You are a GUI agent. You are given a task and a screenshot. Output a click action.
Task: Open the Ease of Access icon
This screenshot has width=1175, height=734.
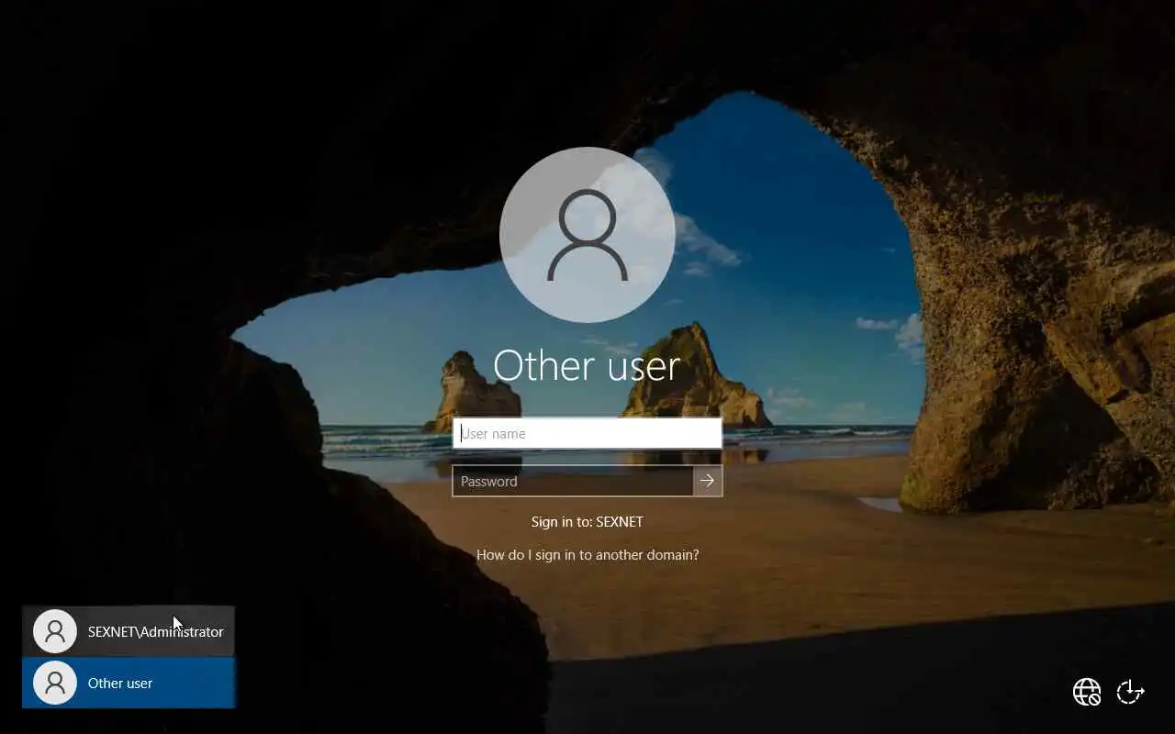point(1131,692)
